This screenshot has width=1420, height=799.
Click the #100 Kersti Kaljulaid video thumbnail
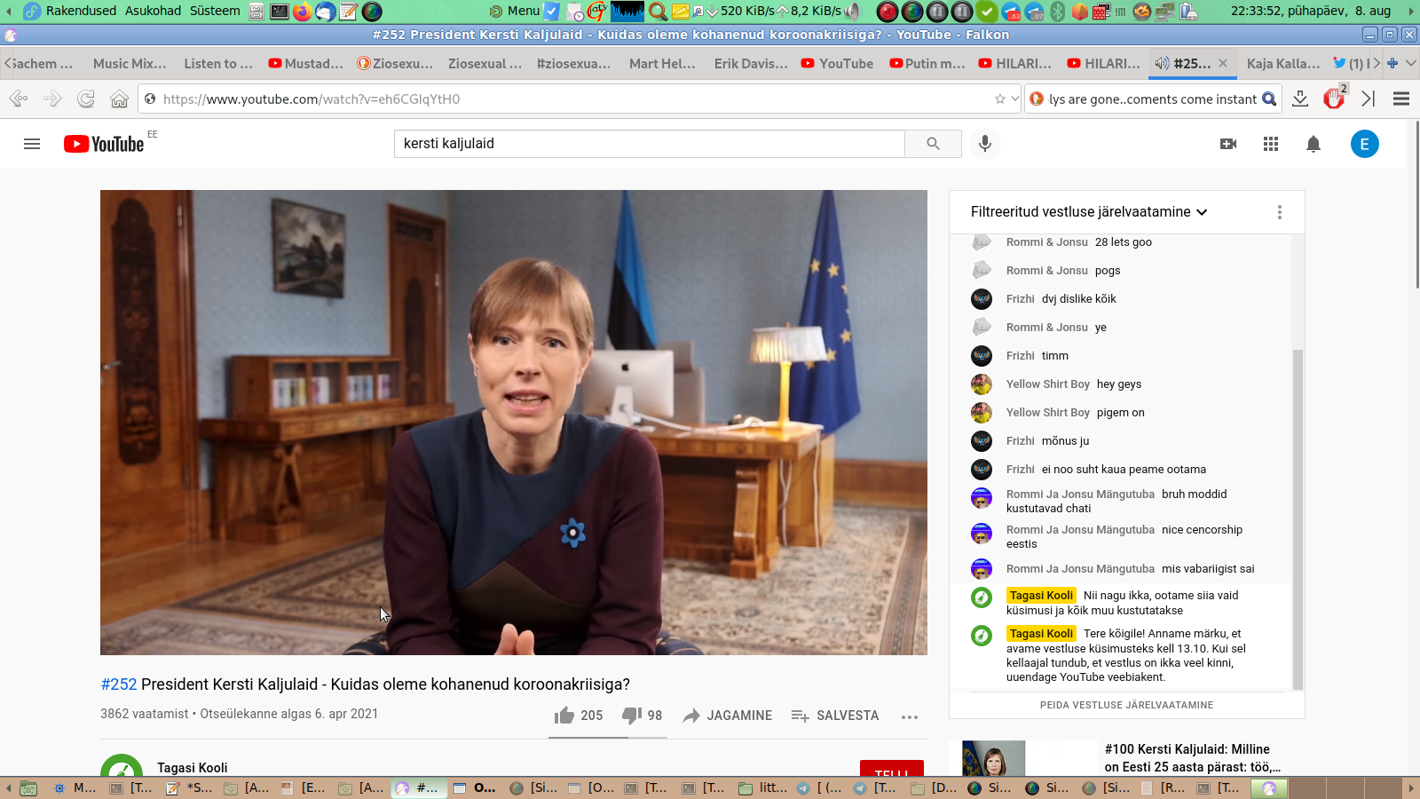993,758
